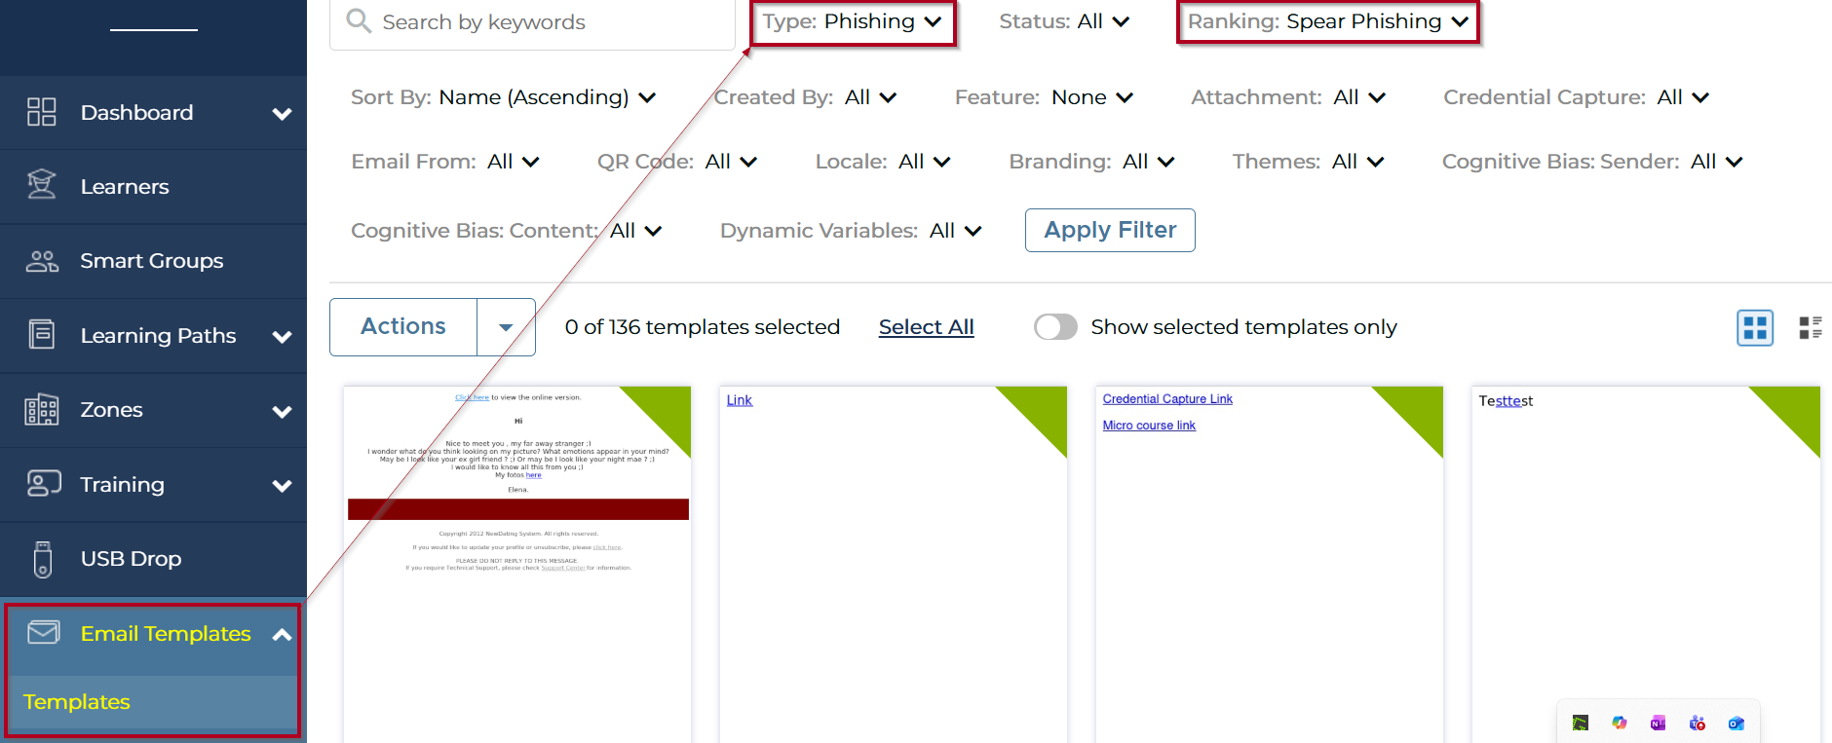Open the Training menu item
Image resolution: width=1832 pixels, height=743 pixels.
[x=122, y=485]
